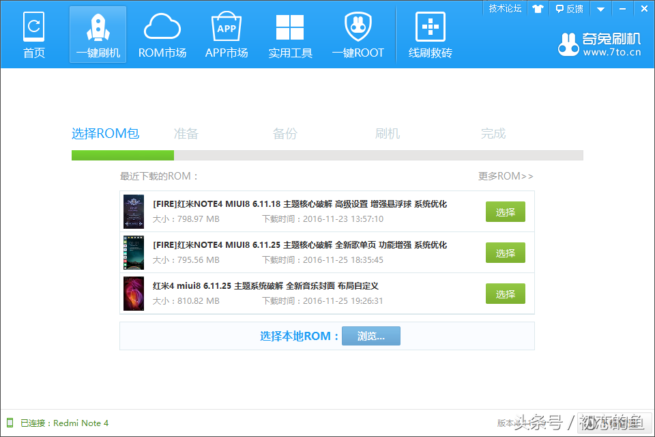The height and width of the screenshot is (437, 655).
Task: Click the 刷机 step label
Action: pyautogui.click(x=388, y=133)
